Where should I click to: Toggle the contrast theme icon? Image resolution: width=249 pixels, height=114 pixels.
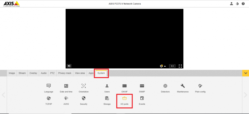click(237, 4)
